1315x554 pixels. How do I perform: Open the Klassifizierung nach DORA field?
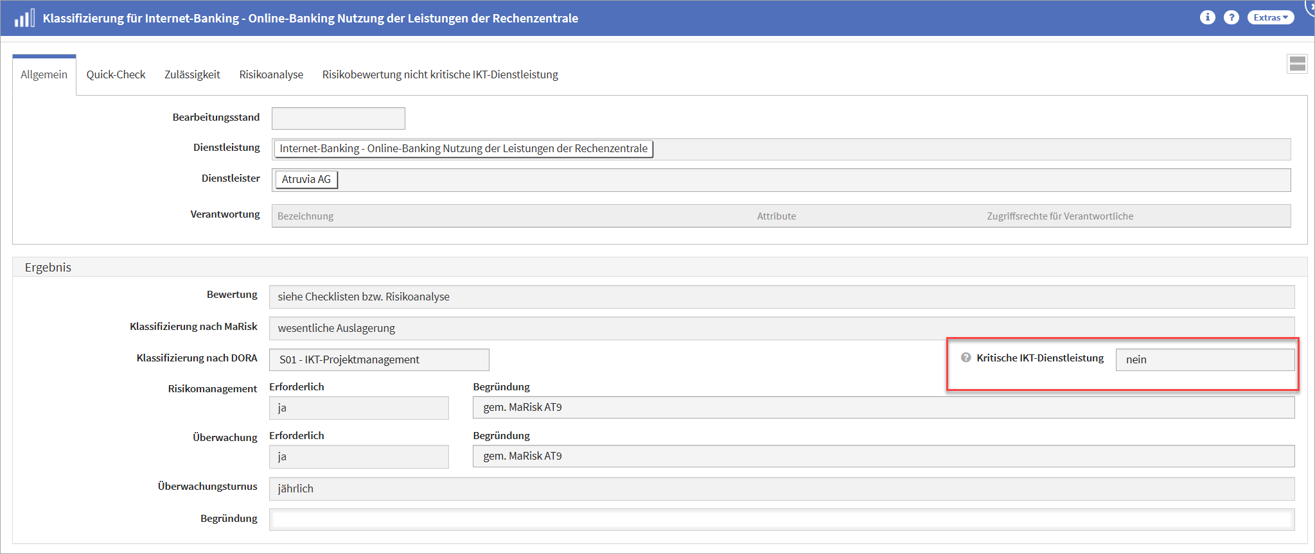pos(379,359)
